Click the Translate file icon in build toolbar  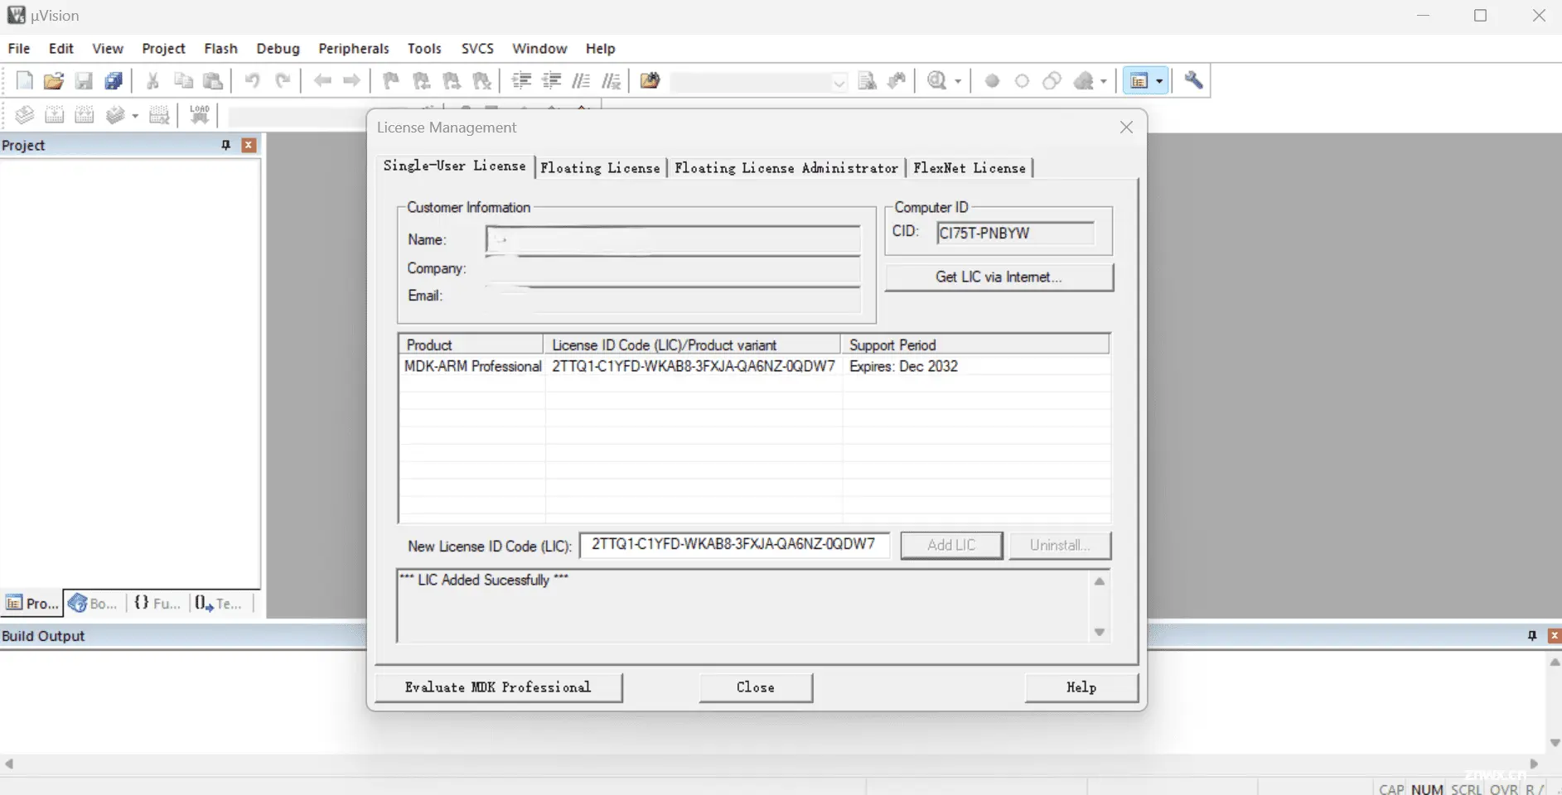coord(25,115)
